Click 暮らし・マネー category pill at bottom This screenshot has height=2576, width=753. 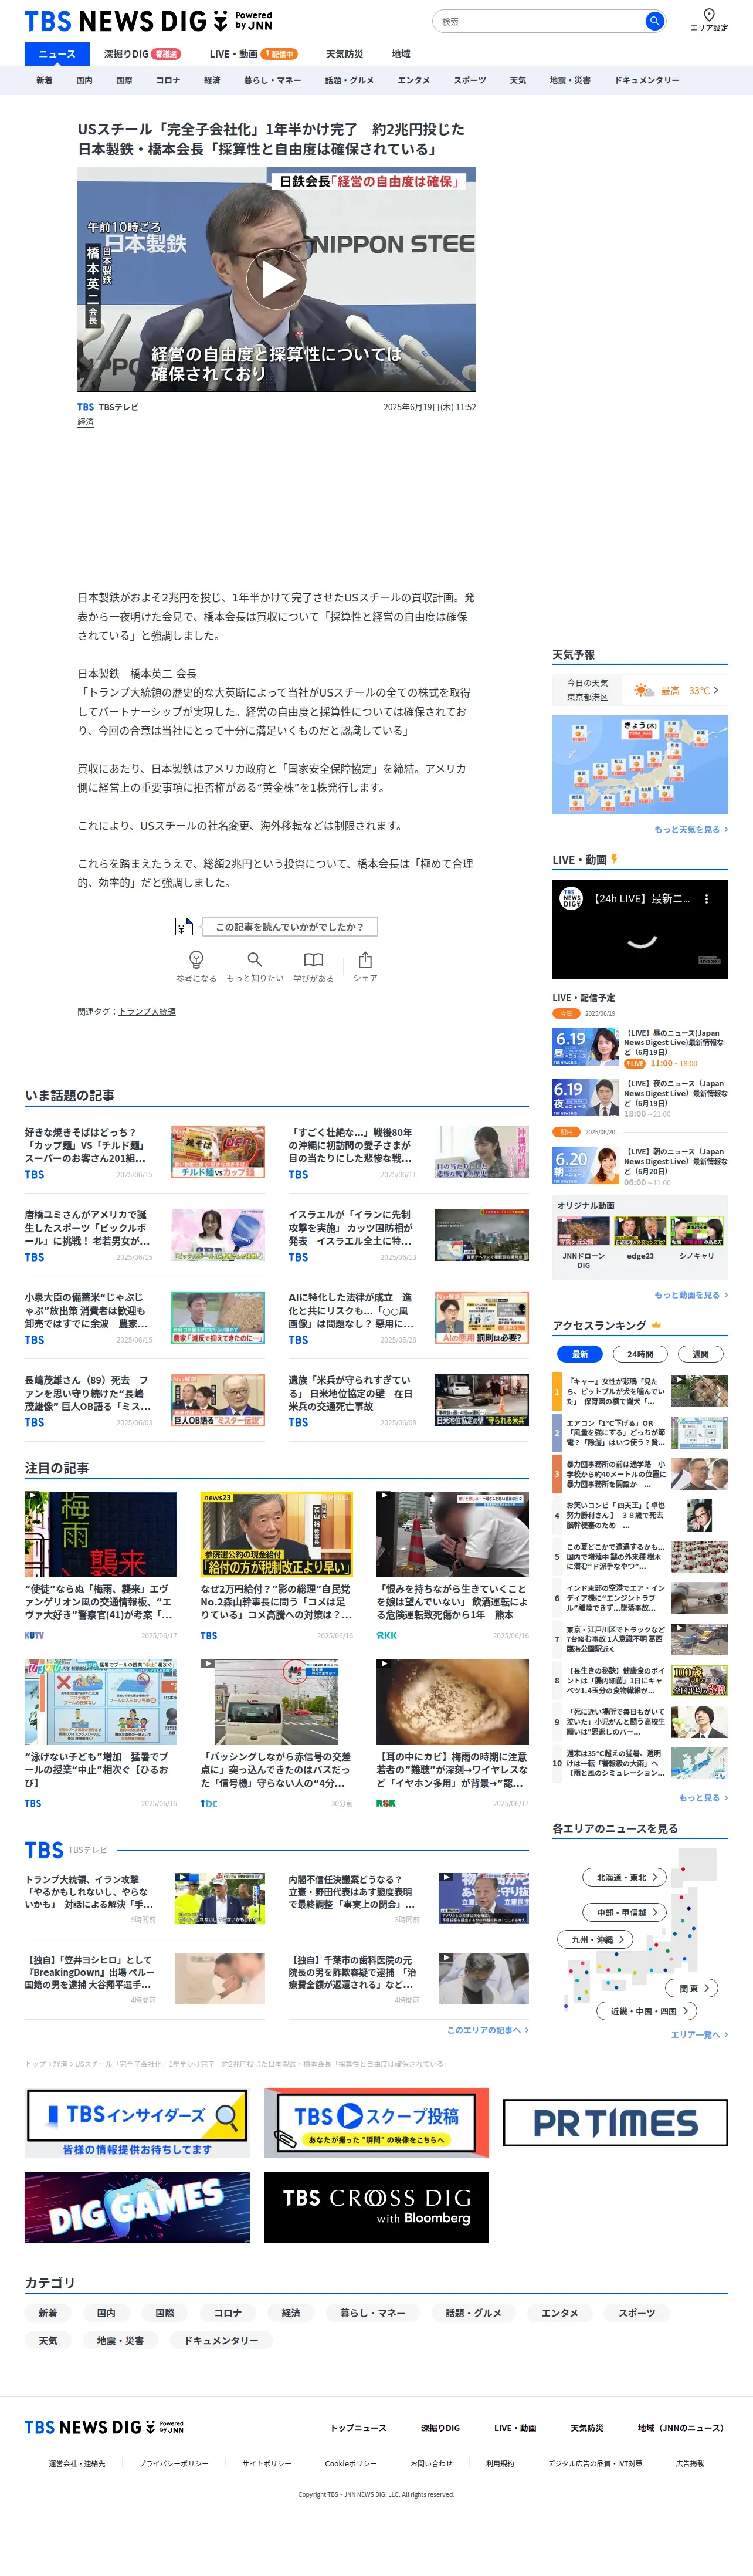coord(372,2312)
